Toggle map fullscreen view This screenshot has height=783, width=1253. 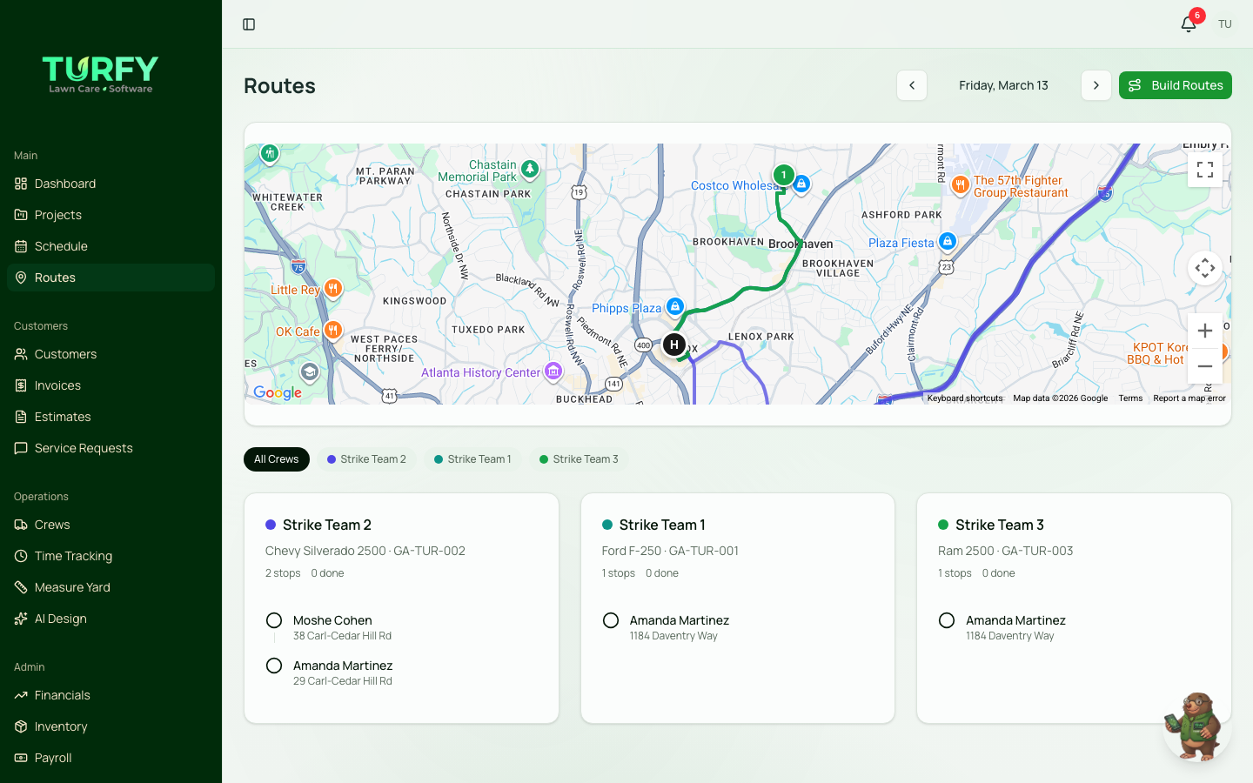[1205, 170]
